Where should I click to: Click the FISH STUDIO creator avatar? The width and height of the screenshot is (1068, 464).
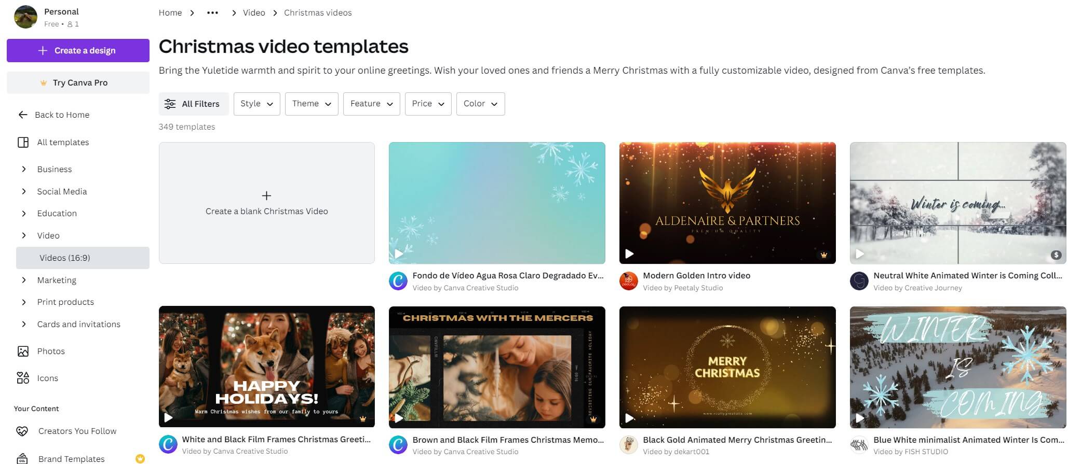tap(859, 445)
